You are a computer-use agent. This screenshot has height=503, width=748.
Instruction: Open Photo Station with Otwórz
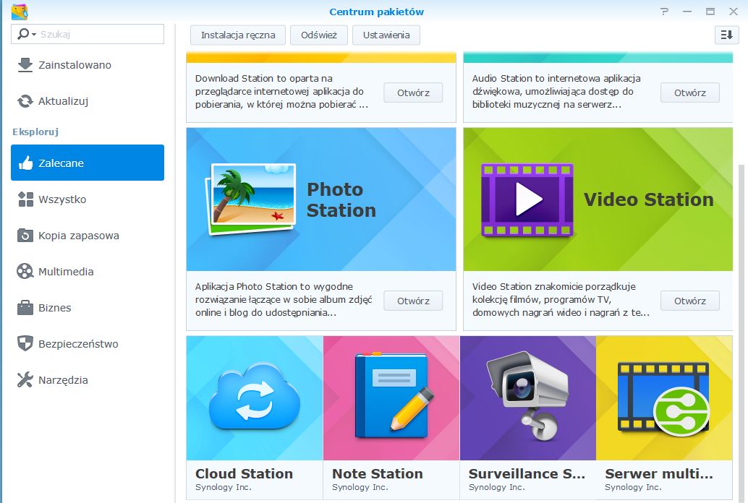(413, 301)
